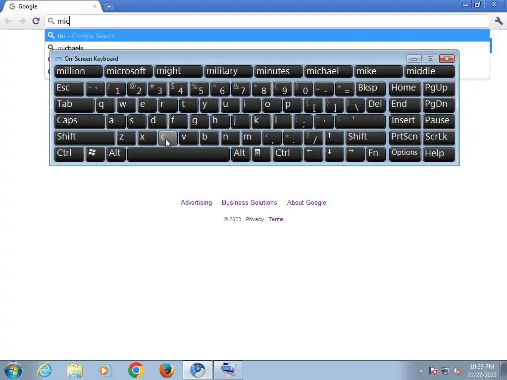Screen dimensions: 507x380
Task: Click the address bar containing 'mic'
Action: point(267,21)
